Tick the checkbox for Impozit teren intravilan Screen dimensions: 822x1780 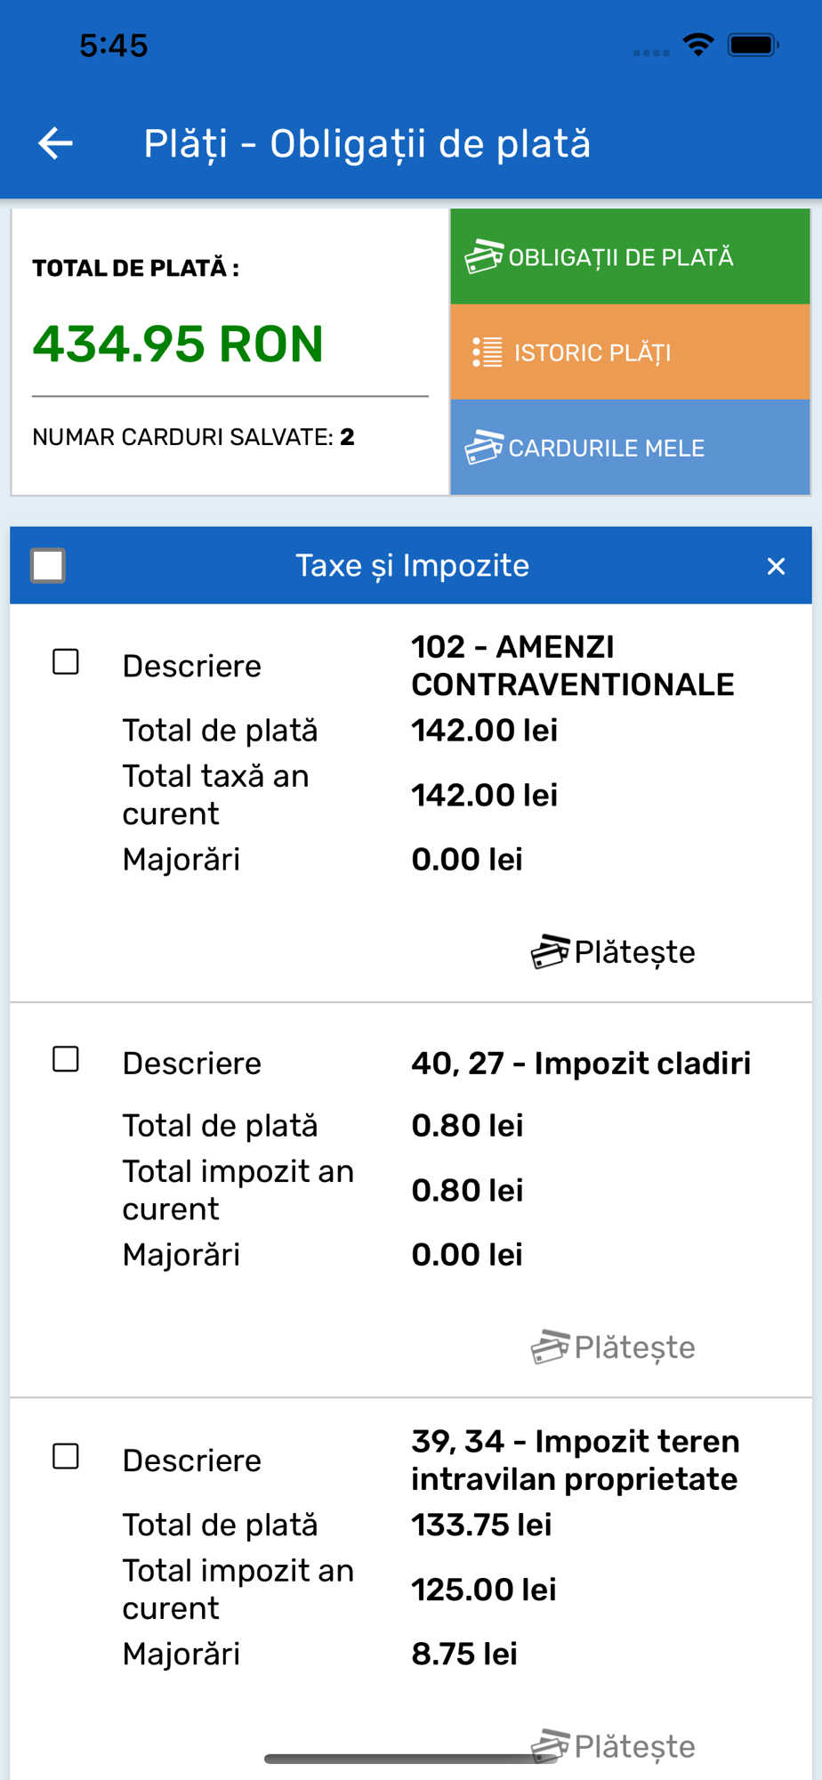[x=66, y=1456]
